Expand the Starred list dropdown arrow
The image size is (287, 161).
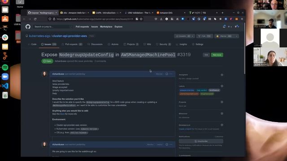pyautogui.click(x=236, y=36)
